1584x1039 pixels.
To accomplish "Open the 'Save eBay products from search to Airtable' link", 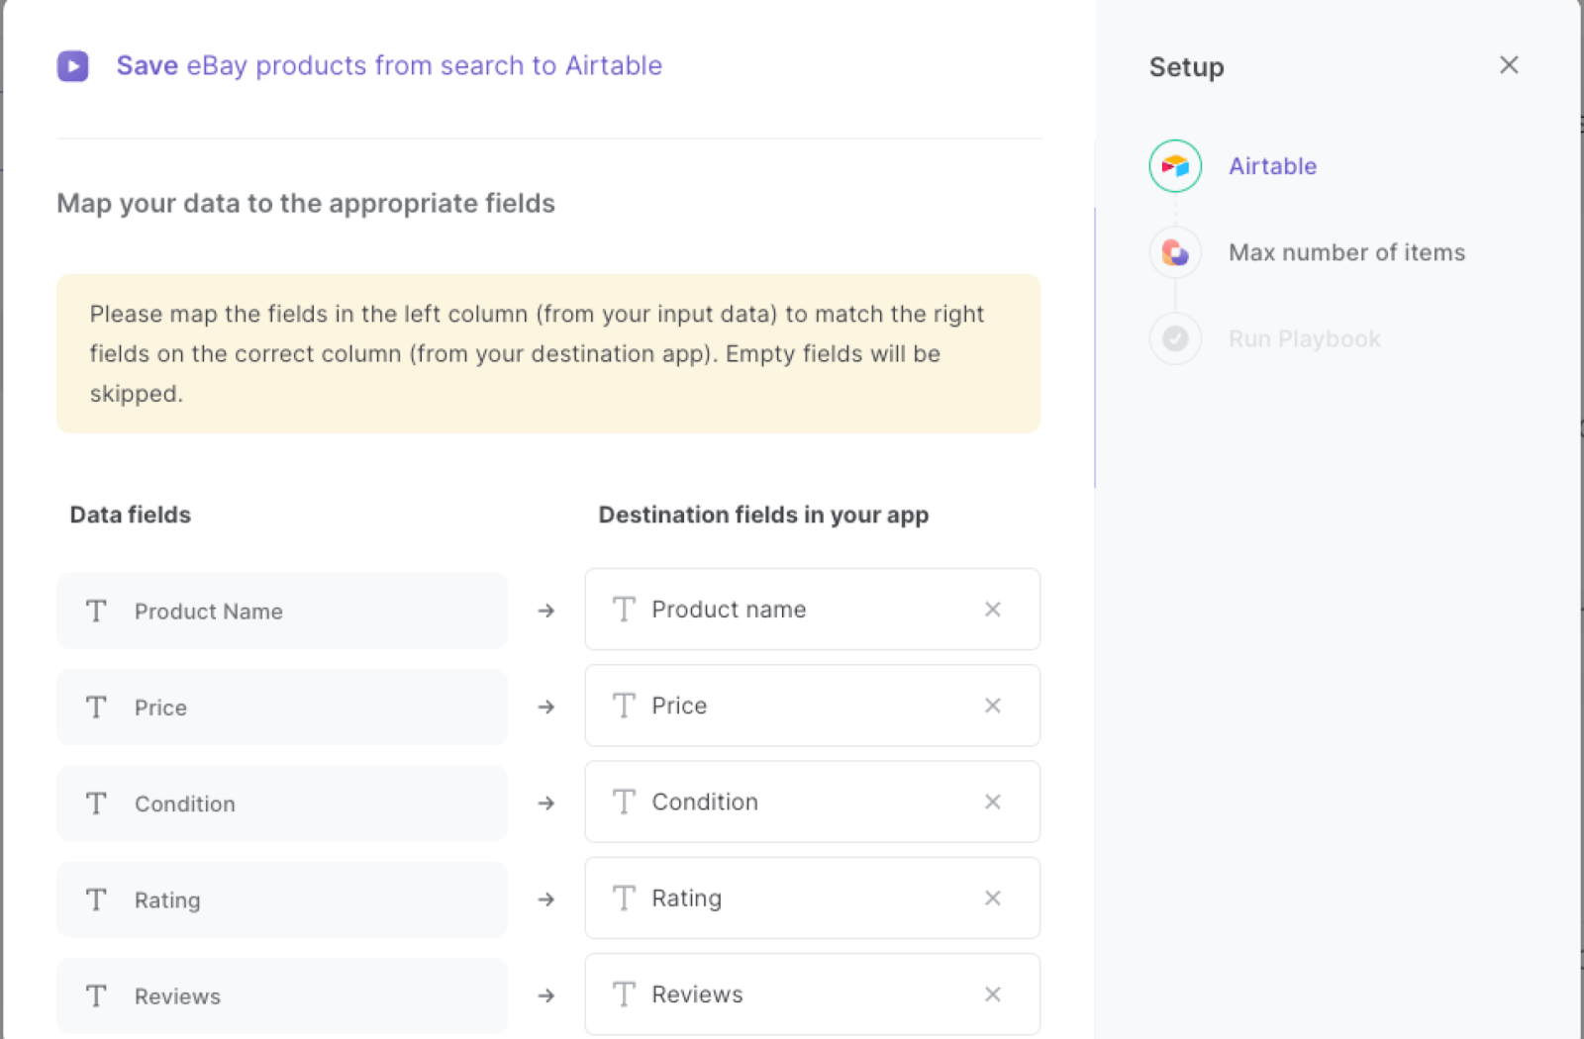I will point(389,65).
